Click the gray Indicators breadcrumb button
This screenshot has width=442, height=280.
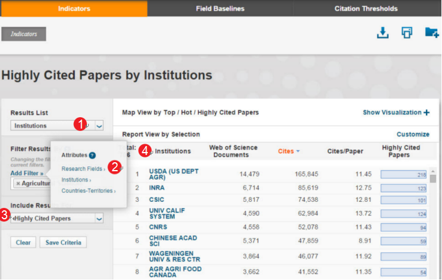point(23,34)
